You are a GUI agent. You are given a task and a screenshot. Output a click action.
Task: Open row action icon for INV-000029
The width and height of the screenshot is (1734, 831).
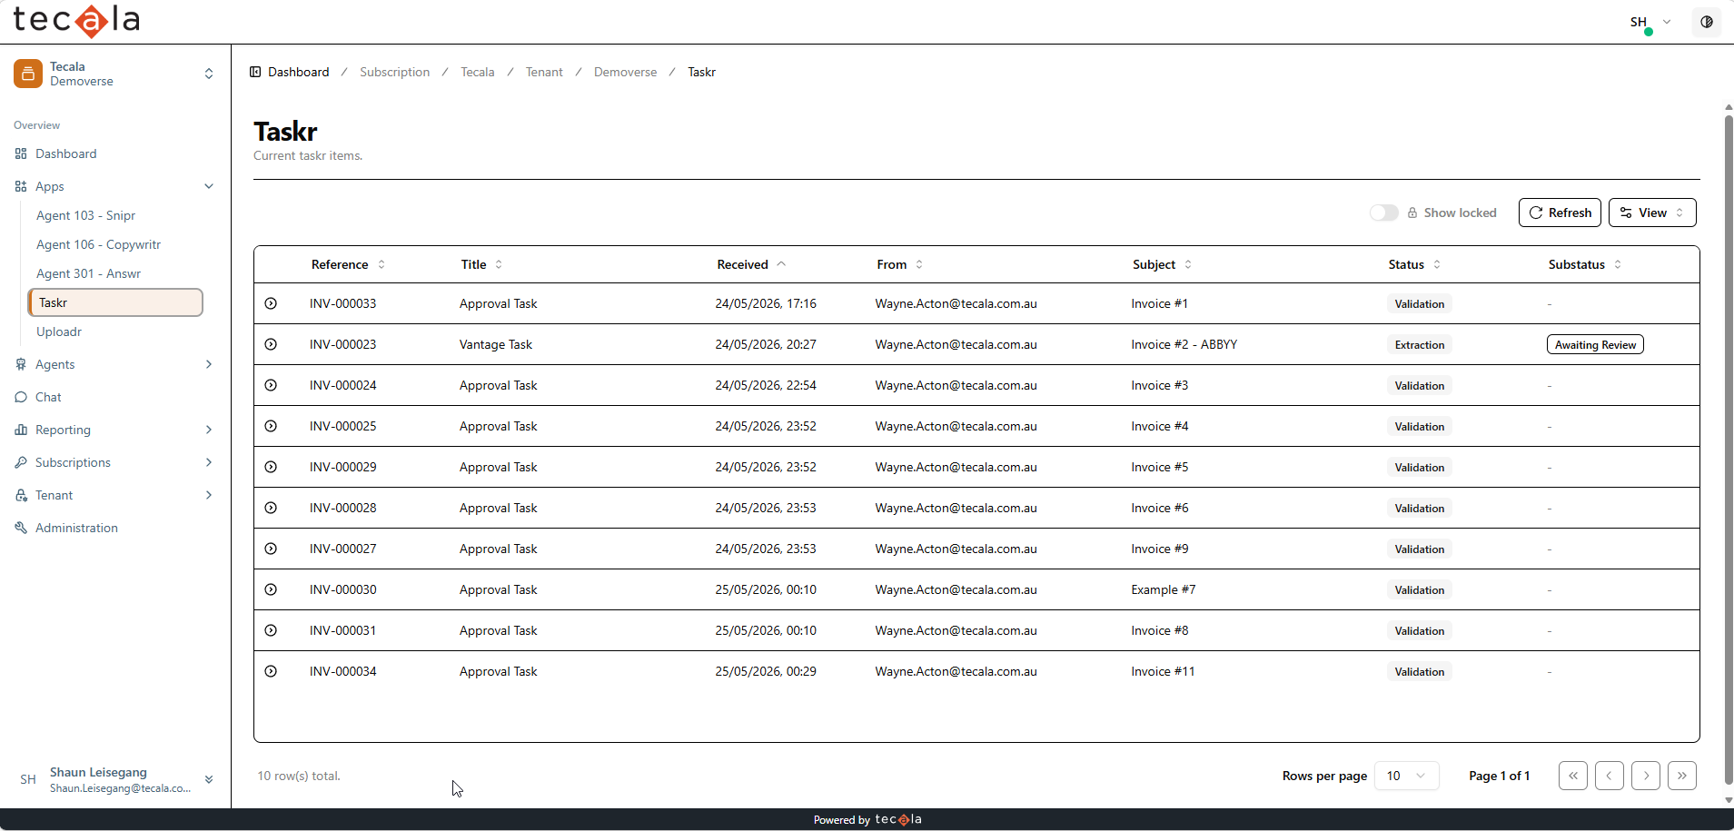pos(271,467)
